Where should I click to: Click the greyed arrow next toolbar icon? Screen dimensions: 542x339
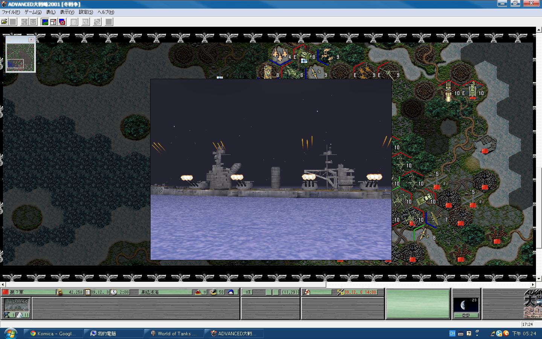point(24,22)
